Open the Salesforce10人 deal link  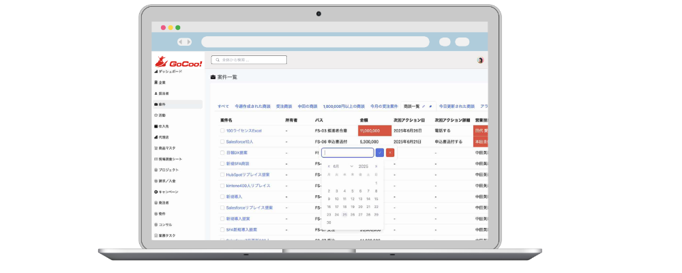click(239, 142)
